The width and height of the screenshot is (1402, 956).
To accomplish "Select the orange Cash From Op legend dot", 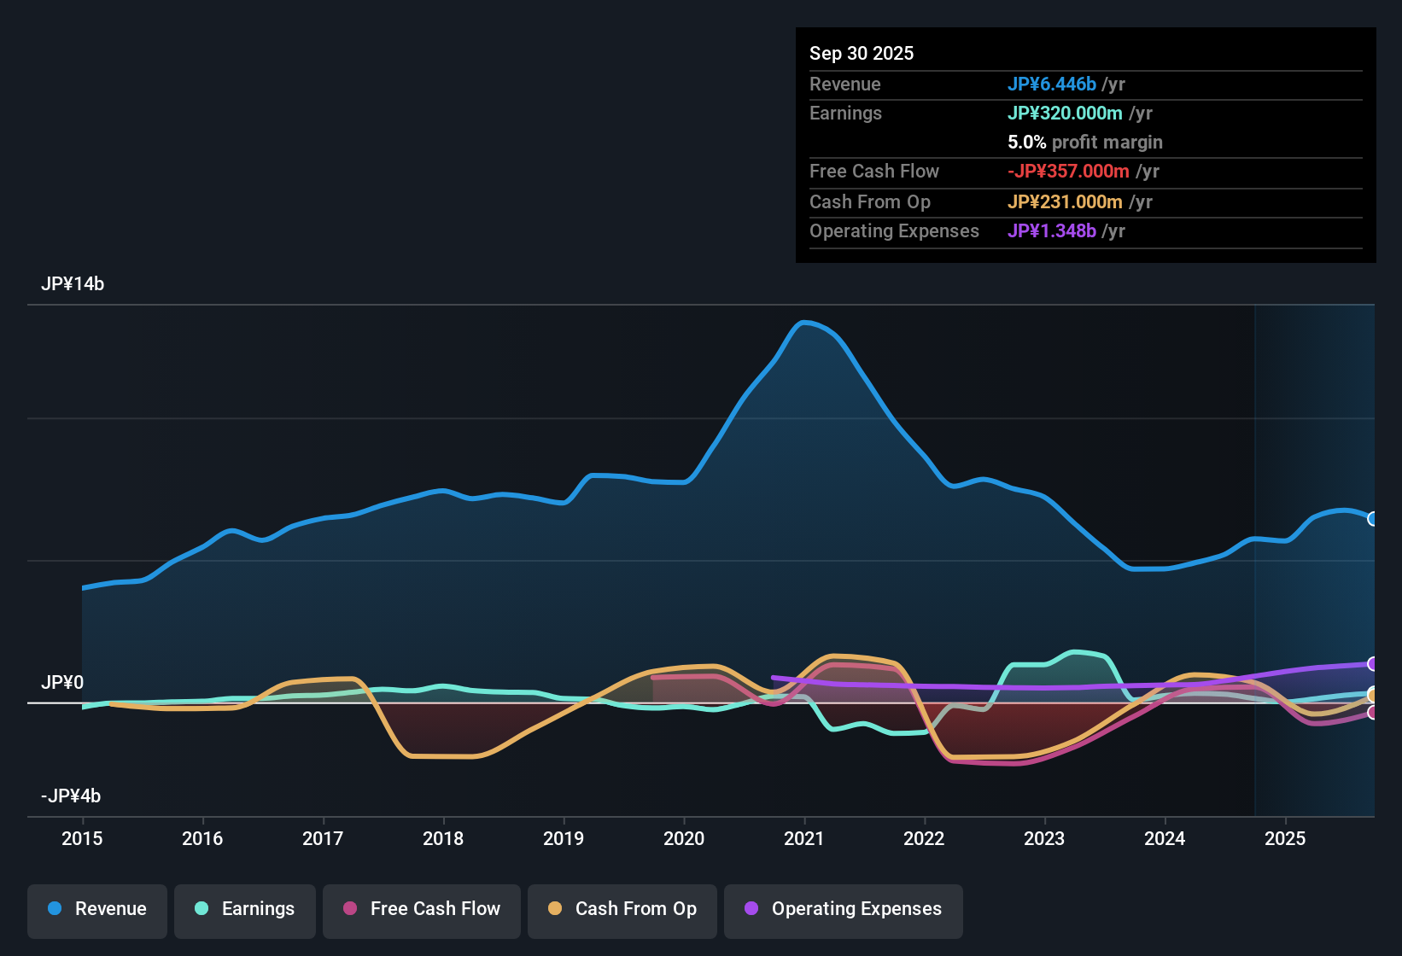I will (553, 909).
